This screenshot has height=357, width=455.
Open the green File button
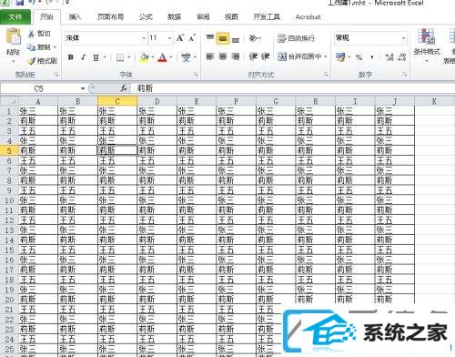(x=15, y=17)
